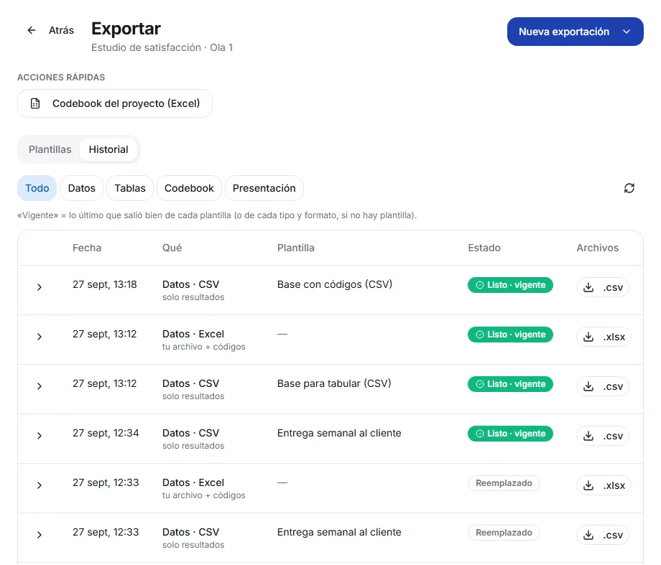Download .csv for Base para tabular
This screenshot has height=565, width=661.
[x=603, y=386]
